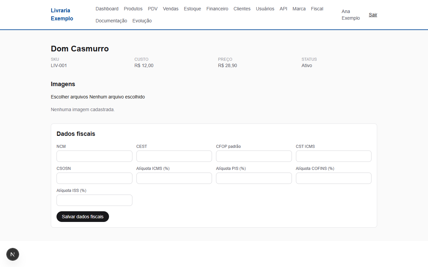The image size is (428, 267).
Task: Go to the Livraria Exemplo home logo
Action: 62,15
